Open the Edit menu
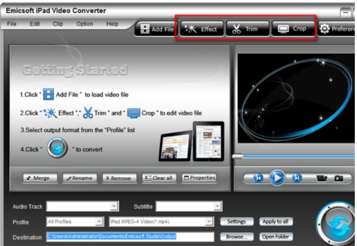The width and height of the screenshot is (357, 246). coord(35,24)
